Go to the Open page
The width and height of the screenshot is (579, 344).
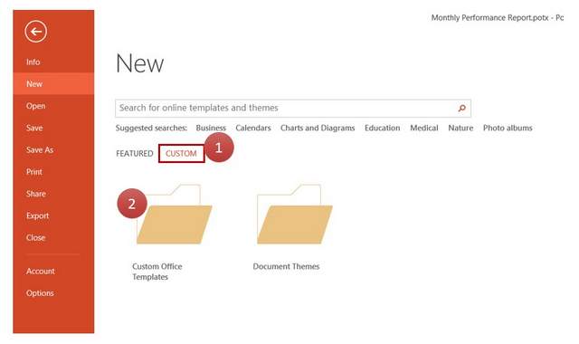53,106
